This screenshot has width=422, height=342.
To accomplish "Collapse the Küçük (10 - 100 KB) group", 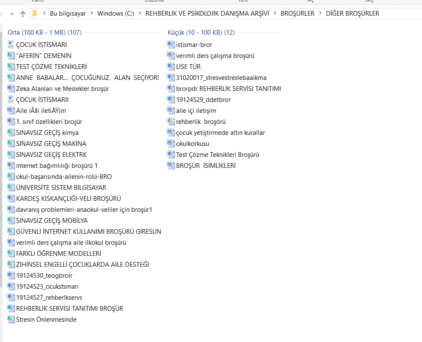I will click(201, 33).
